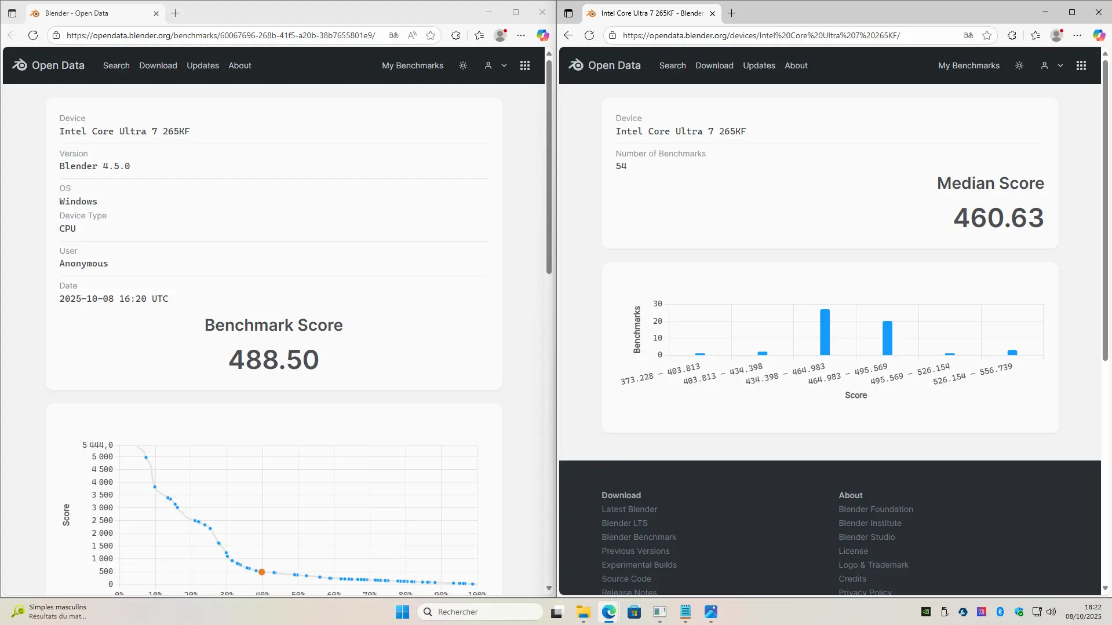Open Search in left window navbar

pyautogui.click(x=116, y=65)
